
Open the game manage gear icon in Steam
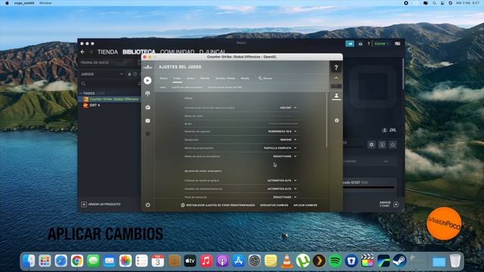[x=371, y=144]
